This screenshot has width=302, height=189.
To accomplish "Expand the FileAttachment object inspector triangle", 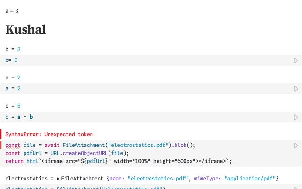I will click(x=58, y=179).
